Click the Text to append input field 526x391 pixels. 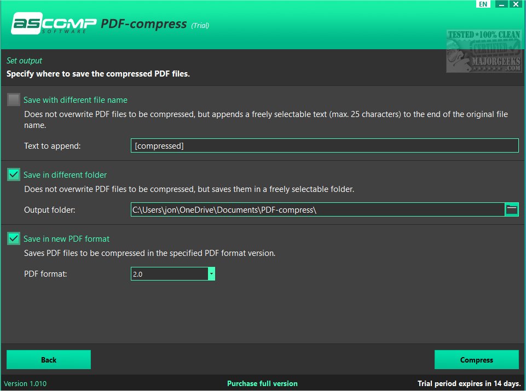(325, 145)
